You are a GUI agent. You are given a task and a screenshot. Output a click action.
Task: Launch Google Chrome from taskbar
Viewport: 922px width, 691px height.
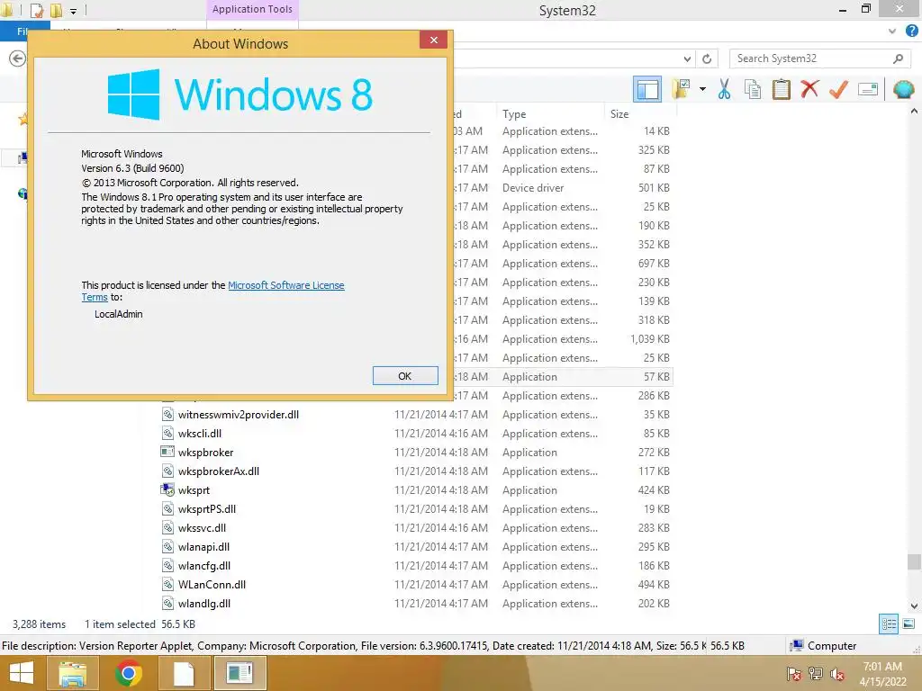(x=129, y=673)
